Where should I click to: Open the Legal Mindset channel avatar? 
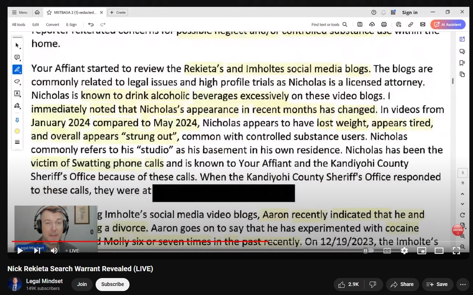pos(15,284)
